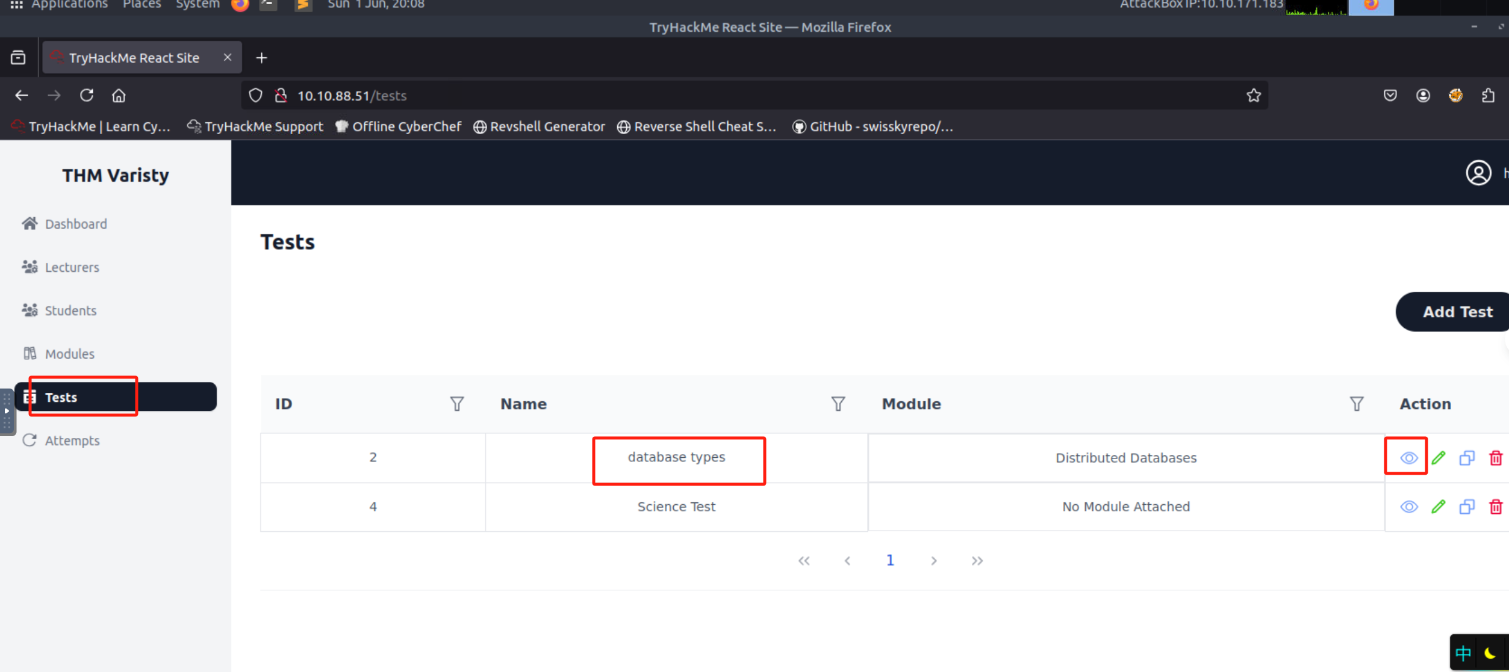Open ID column filter
This screenshot has width=1509, height=672.
[x=457, y=404]
